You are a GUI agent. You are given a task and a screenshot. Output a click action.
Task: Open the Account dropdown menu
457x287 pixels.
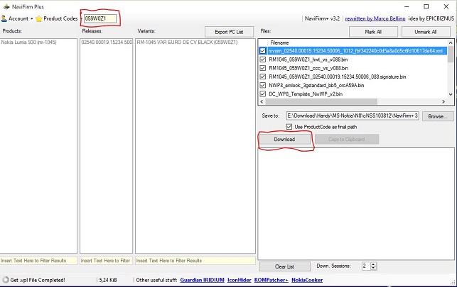(18, 18)
